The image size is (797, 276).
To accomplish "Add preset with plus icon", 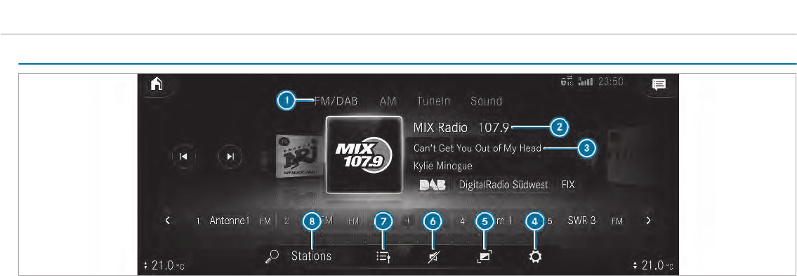I will 408,222.
